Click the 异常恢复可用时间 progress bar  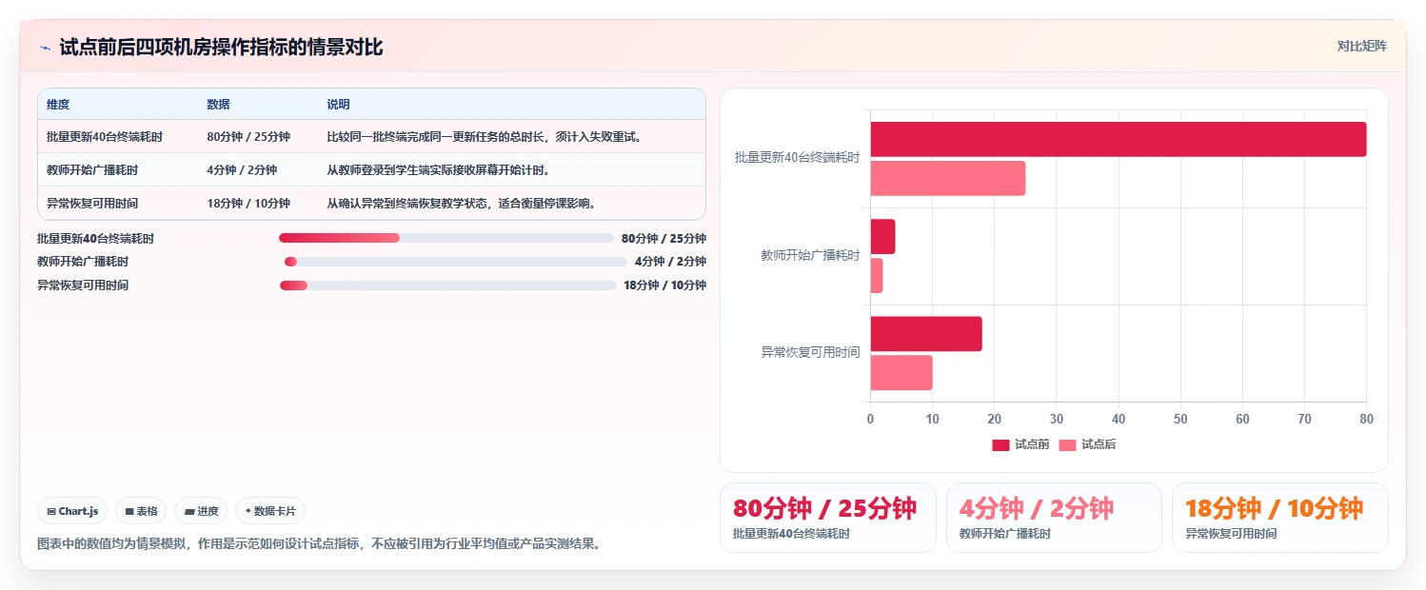(448, 285)
